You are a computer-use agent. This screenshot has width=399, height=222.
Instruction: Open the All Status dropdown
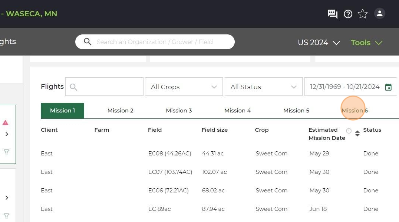click(263, 87)
